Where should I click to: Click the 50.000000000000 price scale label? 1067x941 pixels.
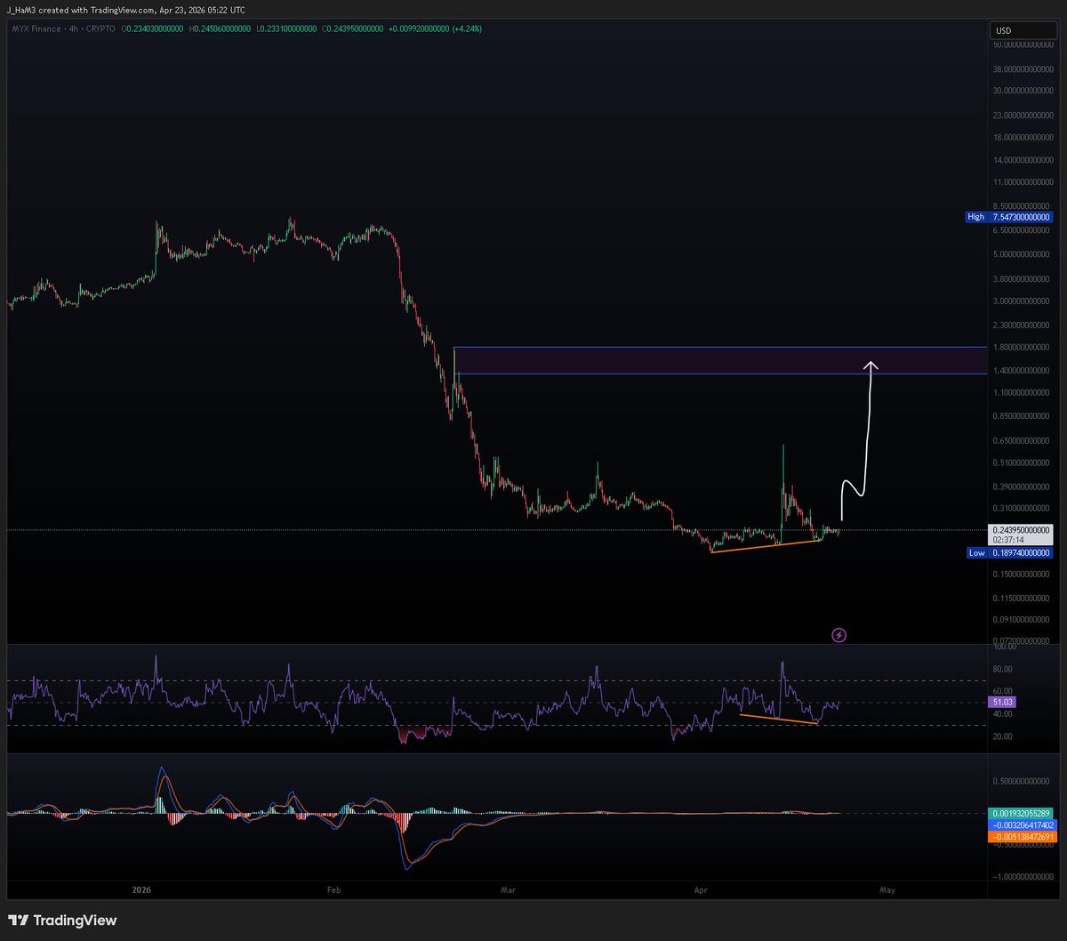pos(1023,44)
